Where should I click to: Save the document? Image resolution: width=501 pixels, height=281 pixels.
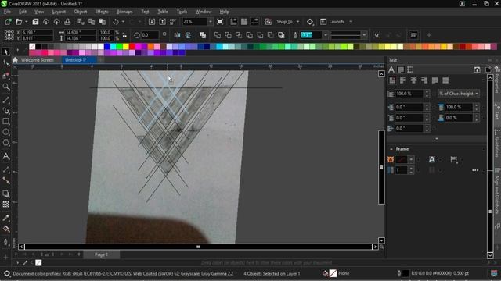pyautogui.click(x=35, y=22)
